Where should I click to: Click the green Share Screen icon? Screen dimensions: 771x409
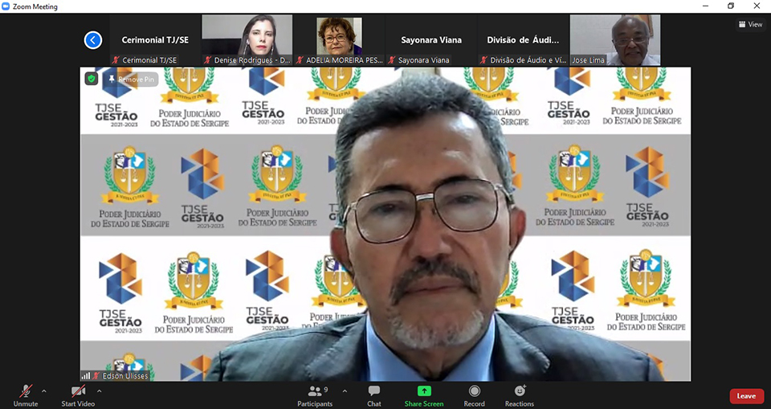tap(424, 391)
